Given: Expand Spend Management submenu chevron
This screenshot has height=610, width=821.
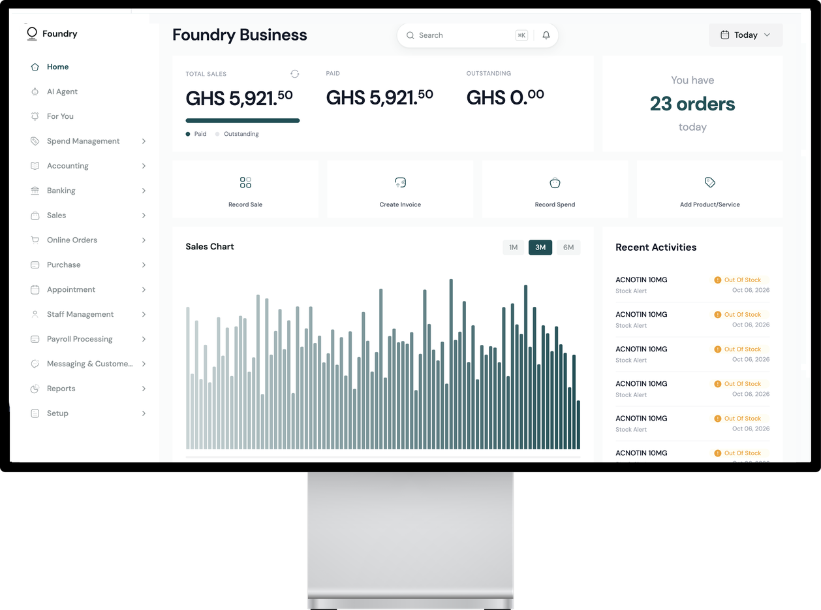Looking at the screenshot, I should 144,141.
